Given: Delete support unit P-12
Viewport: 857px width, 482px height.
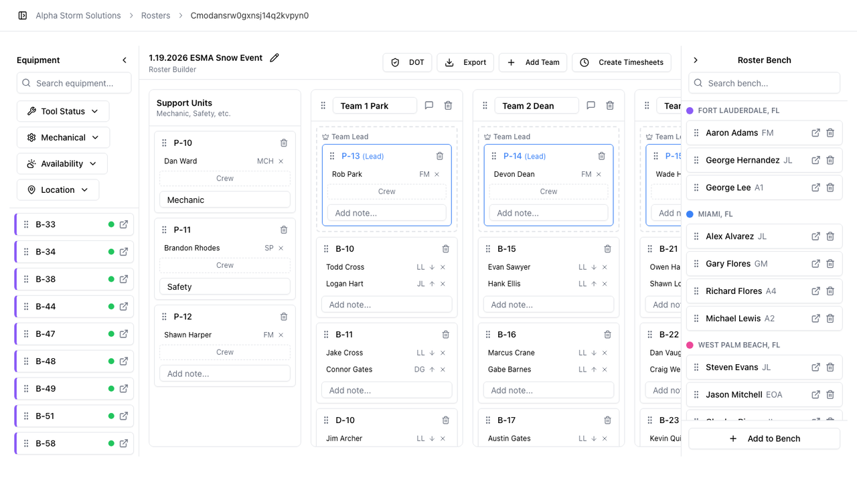Looking at the screenshot, I should 284,317.
